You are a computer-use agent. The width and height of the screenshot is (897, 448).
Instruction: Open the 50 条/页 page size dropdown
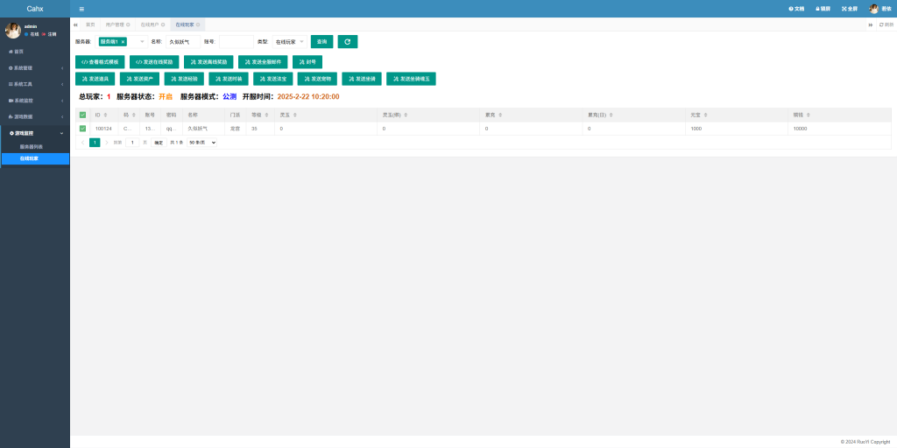[x=201, y=142]
